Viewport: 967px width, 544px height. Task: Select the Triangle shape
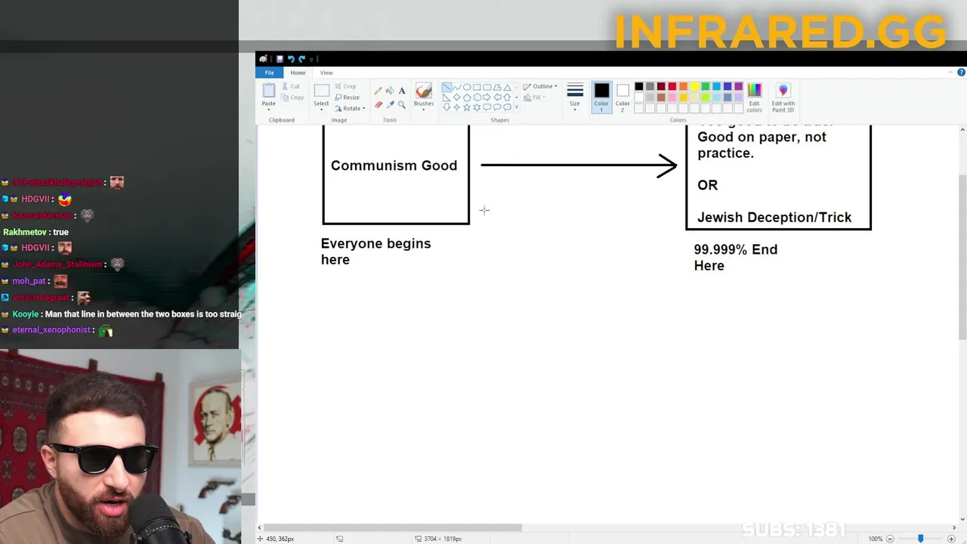coord(507,87)
